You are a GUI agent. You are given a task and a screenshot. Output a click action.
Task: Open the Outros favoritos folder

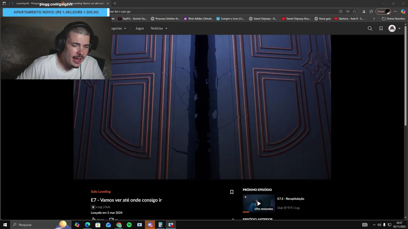[x=393, y=19]
